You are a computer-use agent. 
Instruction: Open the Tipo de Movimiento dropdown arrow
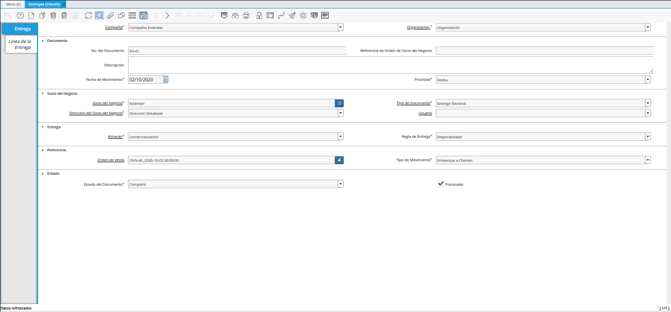coord(648,160)
